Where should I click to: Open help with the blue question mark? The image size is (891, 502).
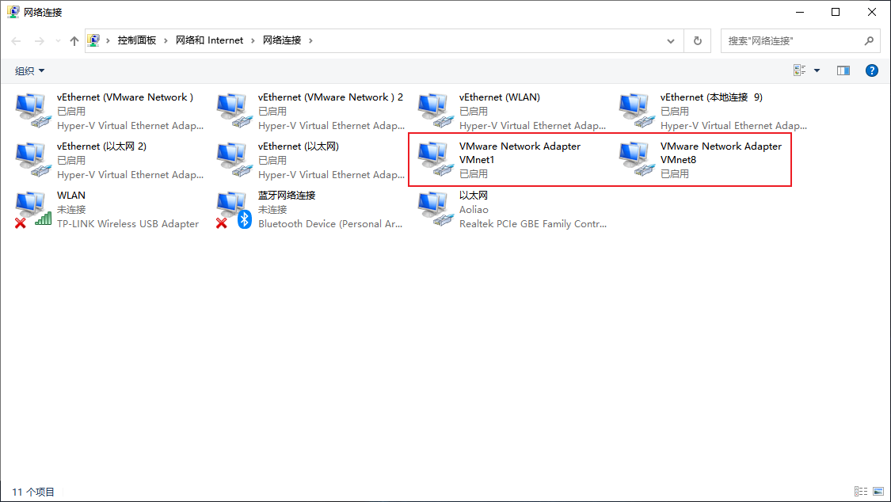click(871, 70)
